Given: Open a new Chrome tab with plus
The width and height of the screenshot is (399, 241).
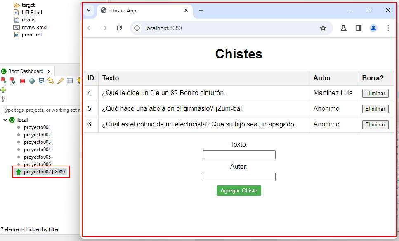Looking at the screenshot, I should coord(201,10).
